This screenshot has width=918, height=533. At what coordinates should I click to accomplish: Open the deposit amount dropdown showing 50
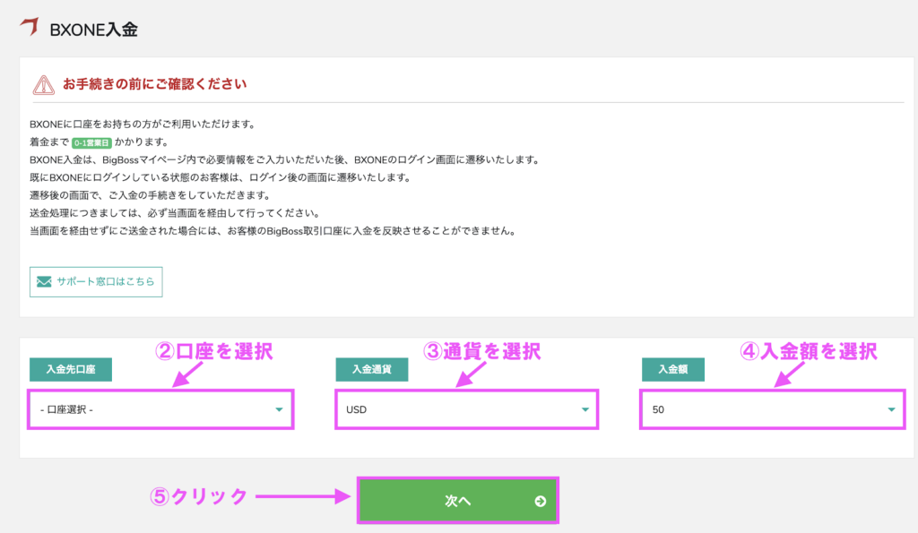[x=772, y=409]
